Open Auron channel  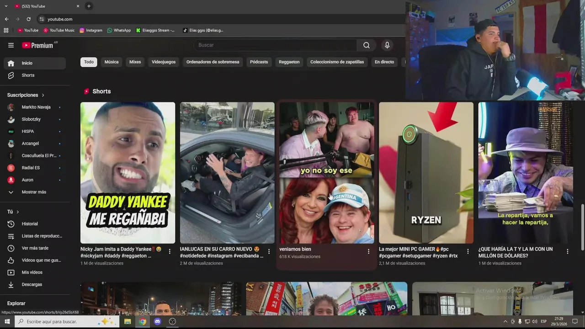[x=35, y=180]
